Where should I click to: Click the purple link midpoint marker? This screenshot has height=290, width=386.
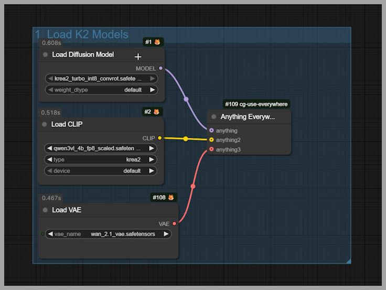(186, 99)
